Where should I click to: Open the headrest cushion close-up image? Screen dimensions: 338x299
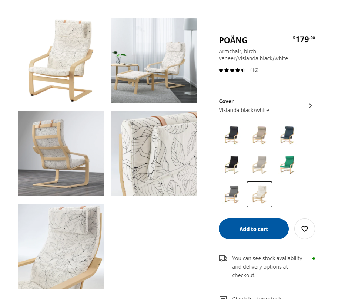click(x=154, y=153)
